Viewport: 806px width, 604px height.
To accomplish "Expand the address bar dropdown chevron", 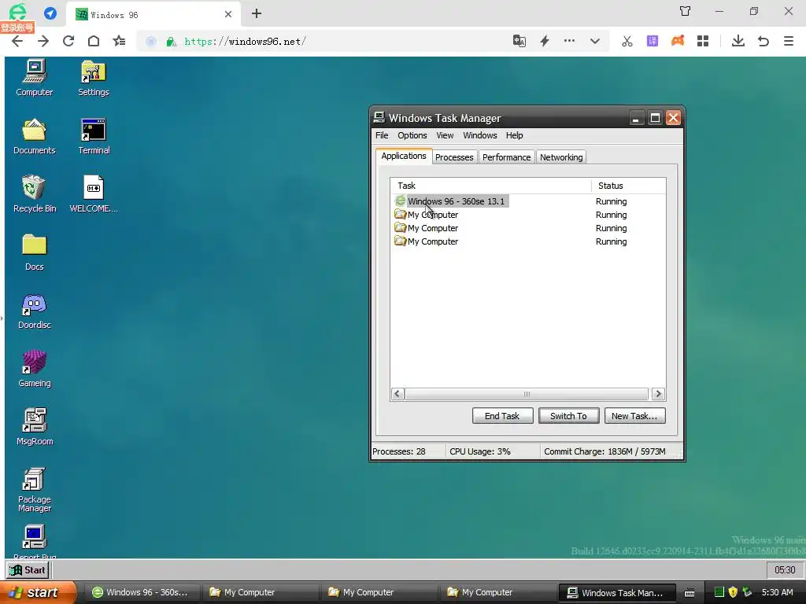I will click(595, 41).
